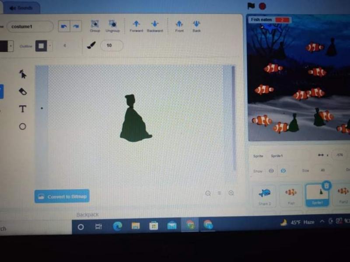Select the Text tool

click(23, 109)
